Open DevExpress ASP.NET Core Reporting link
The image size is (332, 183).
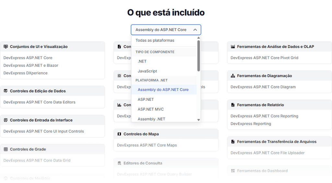[x=265, y=116]
